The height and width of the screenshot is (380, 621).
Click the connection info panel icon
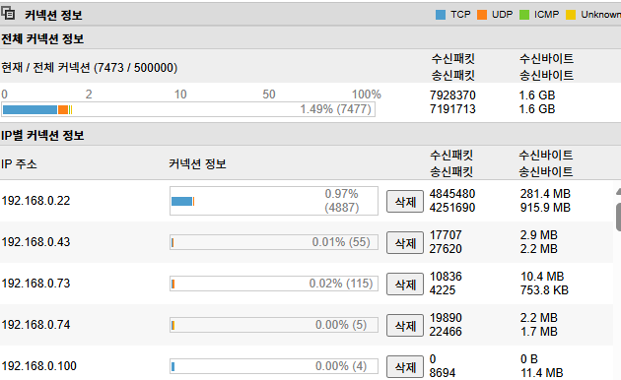[8, 14]
